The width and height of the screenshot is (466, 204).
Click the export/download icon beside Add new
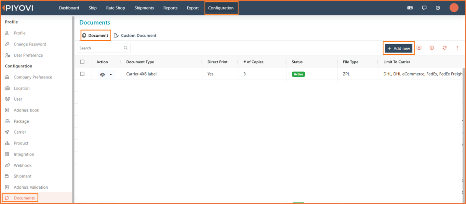click(x=419, y=48)
